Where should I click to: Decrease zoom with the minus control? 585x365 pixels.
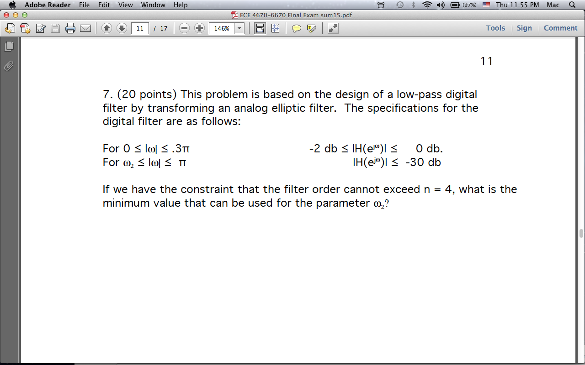click(184, 28)
